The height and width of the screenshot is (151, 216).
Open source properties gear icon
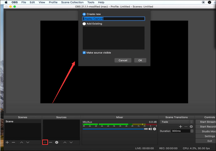click(x=57, y=142)
